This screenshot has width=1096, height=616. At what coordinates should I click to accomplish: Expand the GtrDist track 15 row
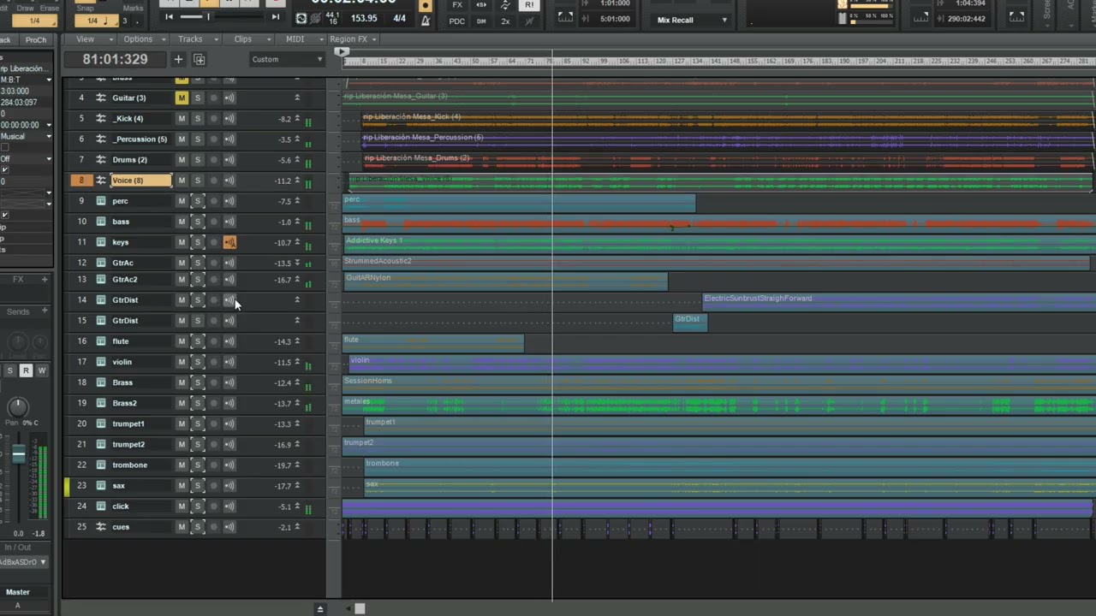tap(297, 320)
